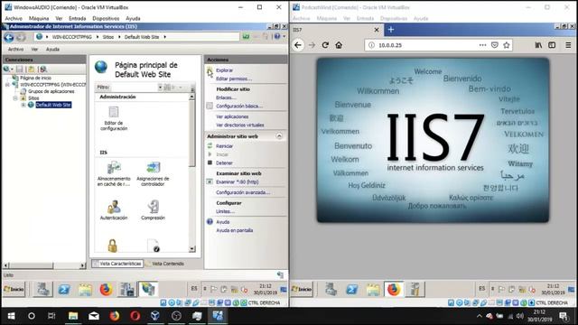Screen dimensions: 578x325
Task: Open page actions three-dots in address bar
Action: pyautogui.click(x=482, y=45)
